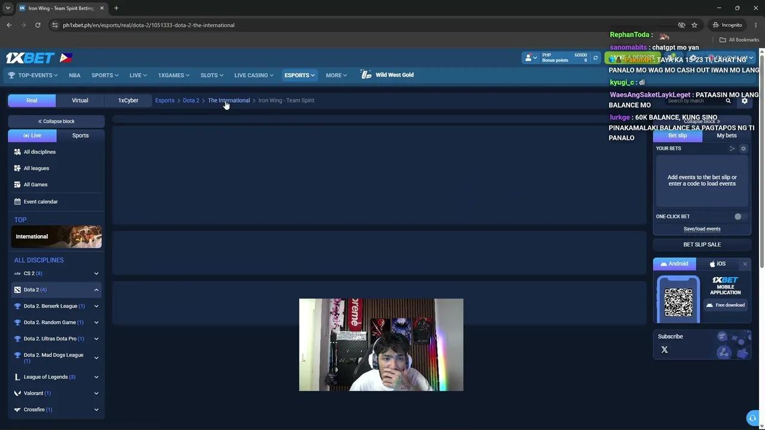
Task: Click the browser address bar
Action: point(359,25)
